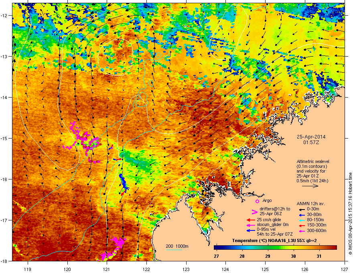Click latitude axis label -15
This screenshot has width=353, height=273.
(x=4, y=138)
